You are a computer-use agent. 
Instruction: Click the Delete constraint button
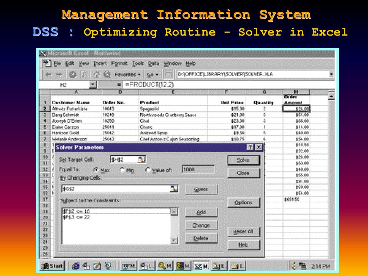point(201,239)
